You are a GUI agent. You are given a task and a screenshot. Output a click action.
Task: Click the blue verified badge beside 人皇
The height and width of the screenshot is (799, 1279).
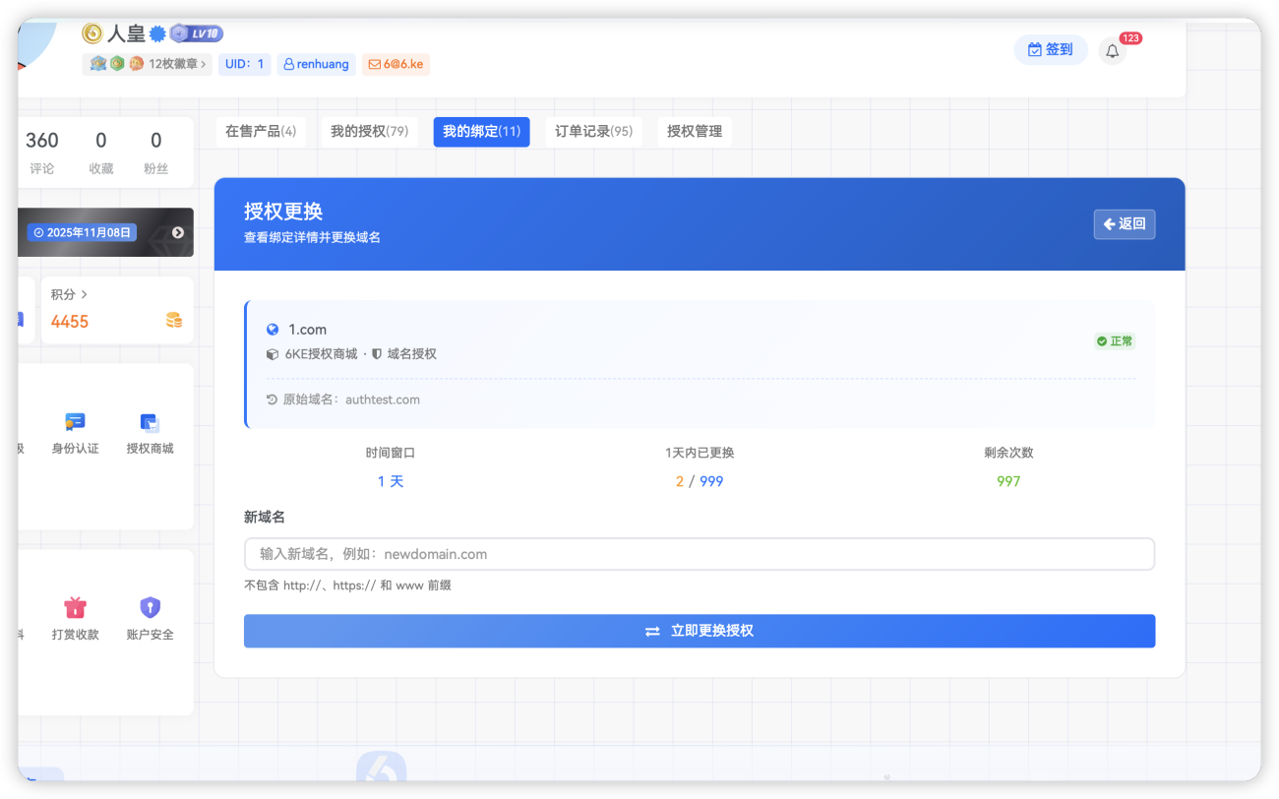tap(157, 33)
